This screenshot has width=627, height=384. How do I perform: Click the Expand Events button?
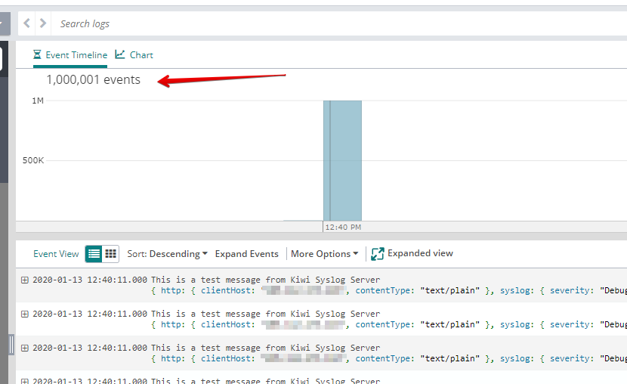click(246, 254)
